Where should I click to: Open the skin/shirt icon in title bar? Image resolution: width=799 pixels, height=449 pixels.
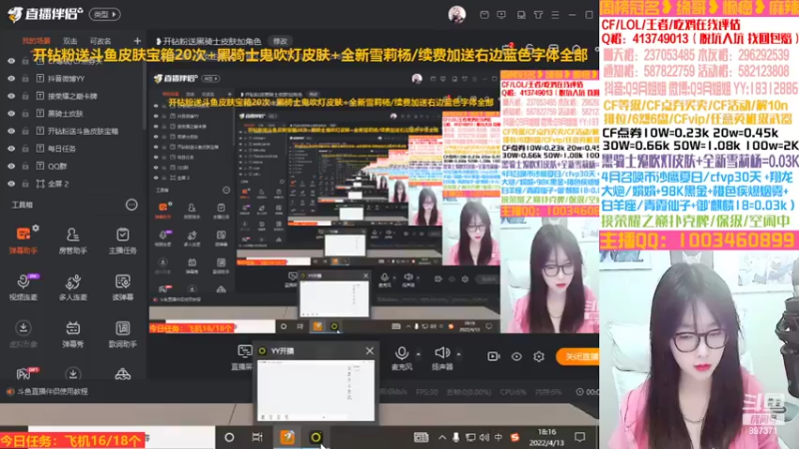(538, 15)
